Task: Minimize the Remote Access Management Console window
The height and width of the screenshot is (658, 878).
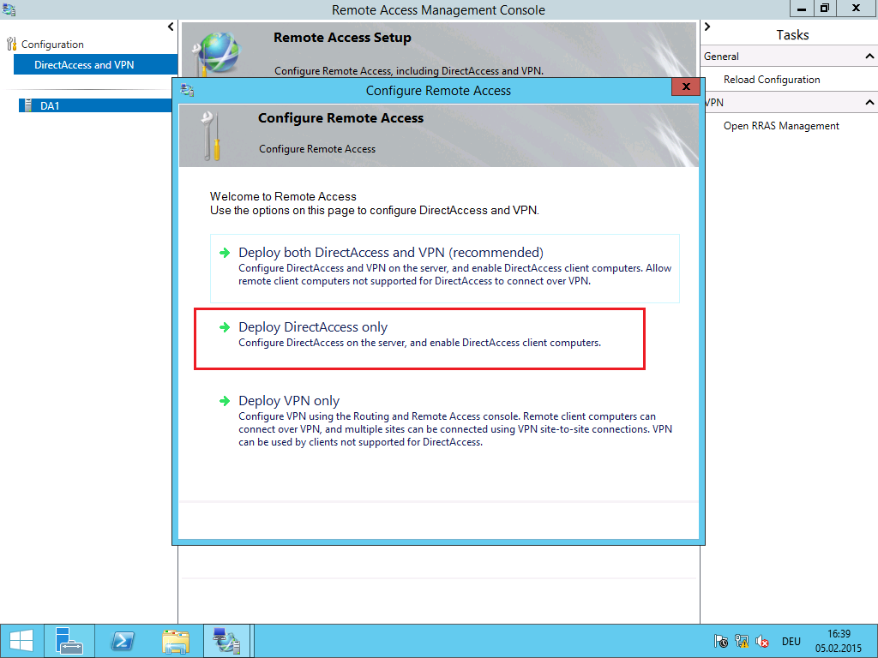Action: (x=802, y=9)
